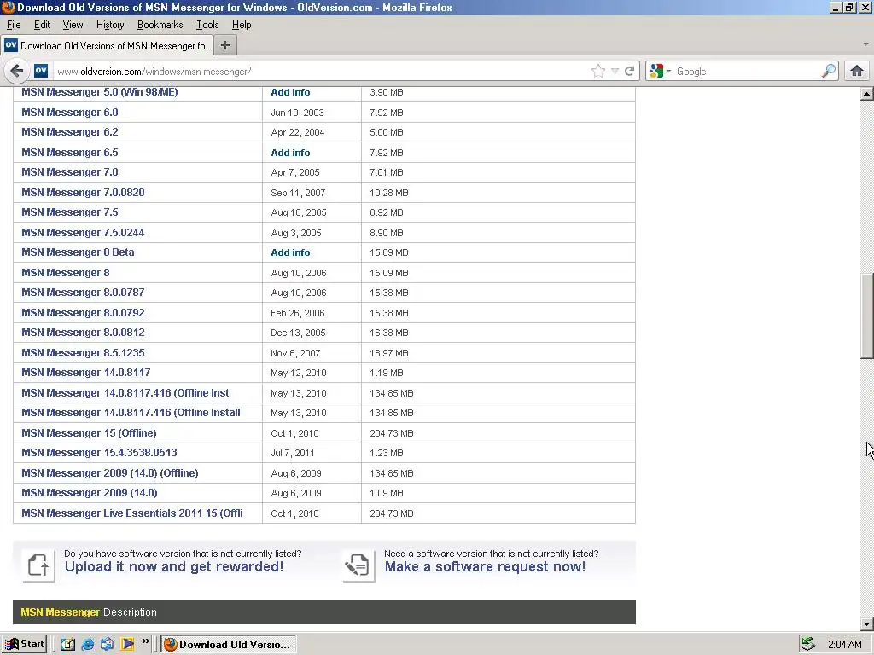Click the network tray icon
Screen dimensions: 874x655
click(808, 645)
